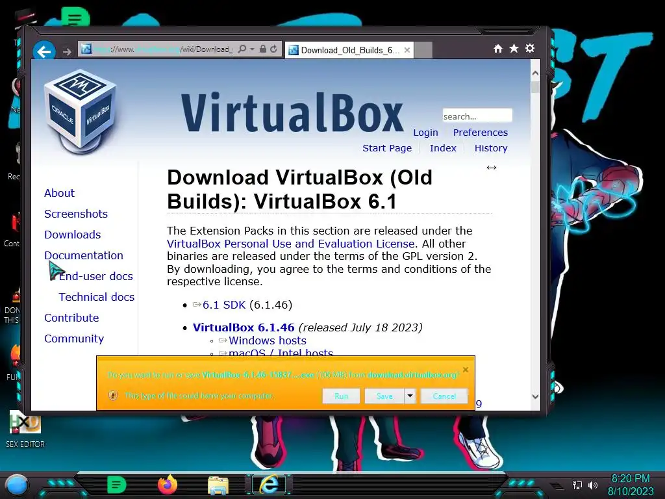
Task: Click the security lock icon in address bar
Action: coord(263,49)
